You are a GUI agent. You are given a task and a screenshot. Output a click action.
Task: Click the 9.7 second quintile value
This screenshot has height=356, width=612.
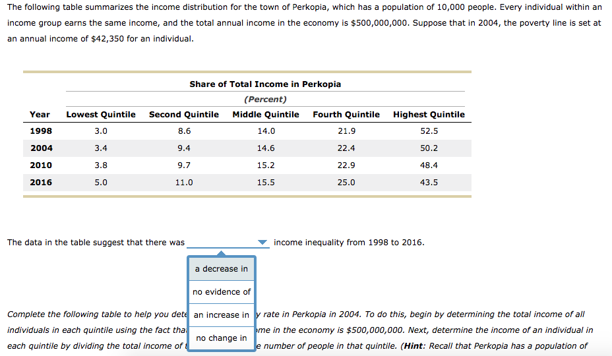(x=184, y=165)
